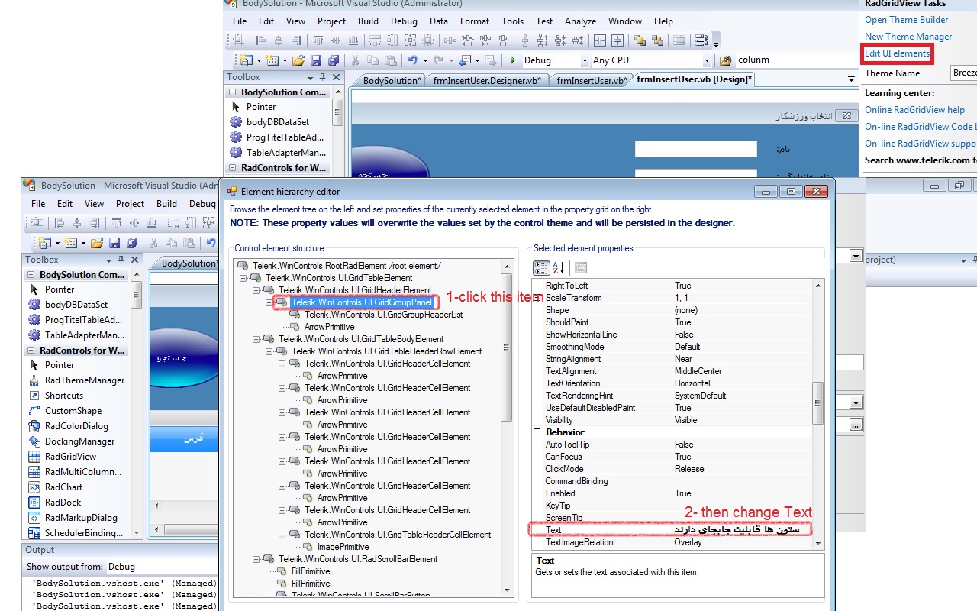
Task: Click the element tree vertical scrollbar thumb
Action: (x=506, y=347)
